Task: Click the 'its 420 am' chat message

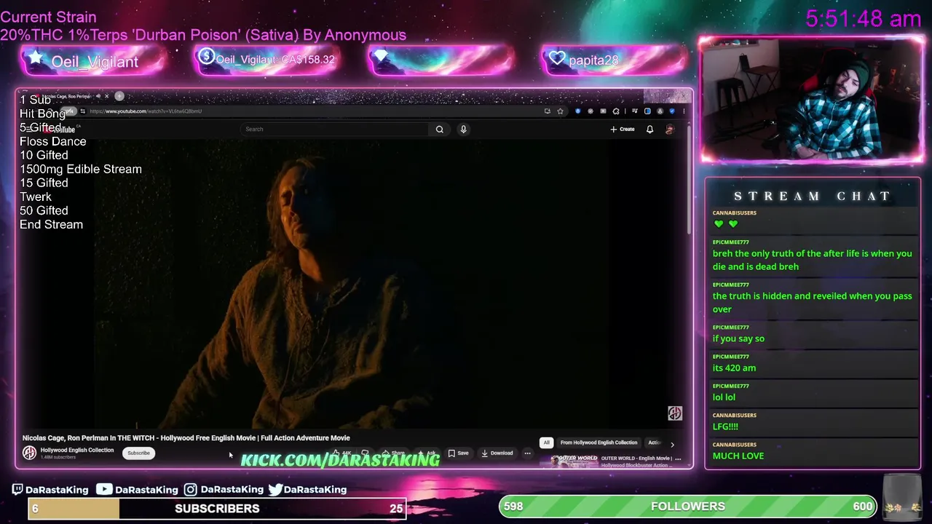Action: point(734,368)
